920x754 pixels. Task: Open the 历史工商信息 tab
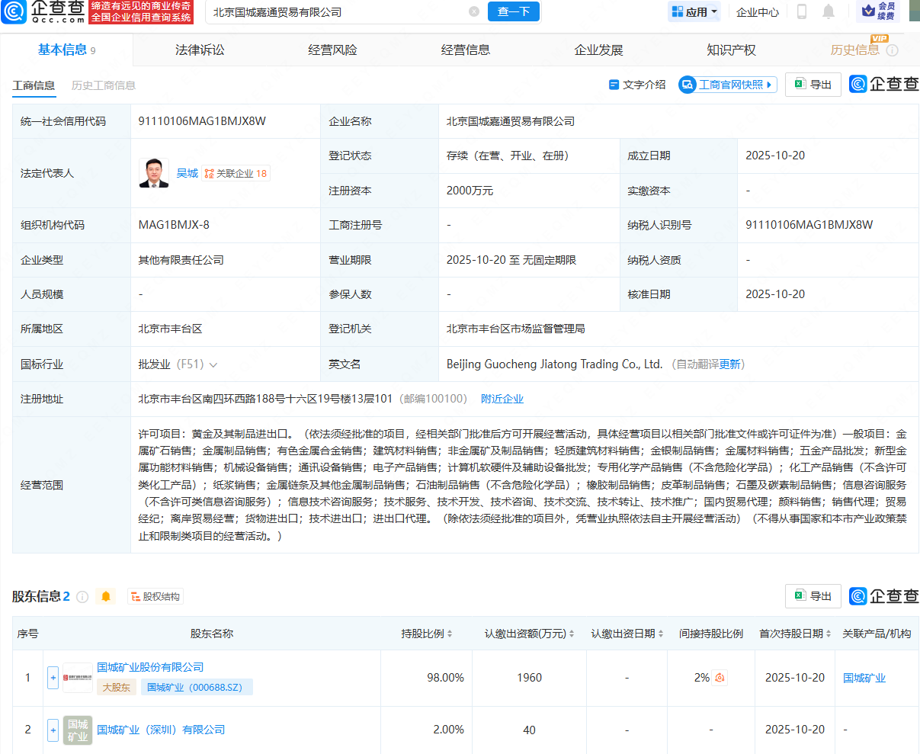point(104,85)
